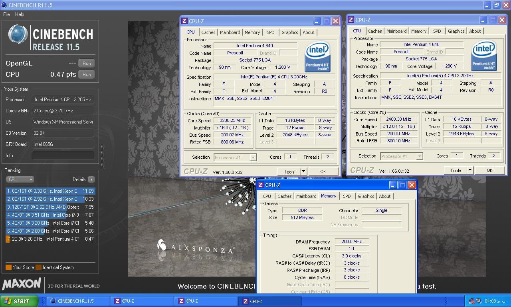Open the File menu in Cinebench
Image resolution: width=511 pixels, height=307 pixels.
(x=6, y=14)
